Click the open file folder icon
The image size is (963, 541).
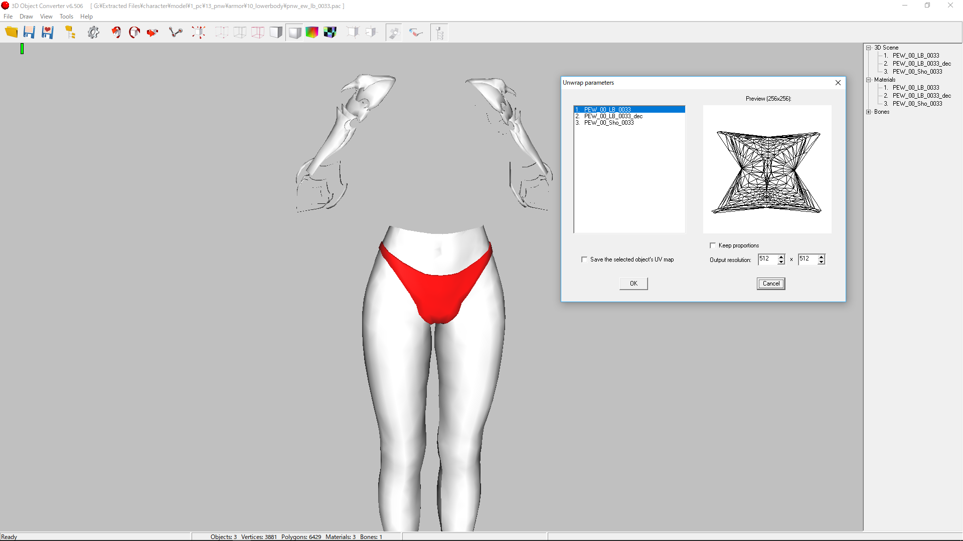(11, 33)
